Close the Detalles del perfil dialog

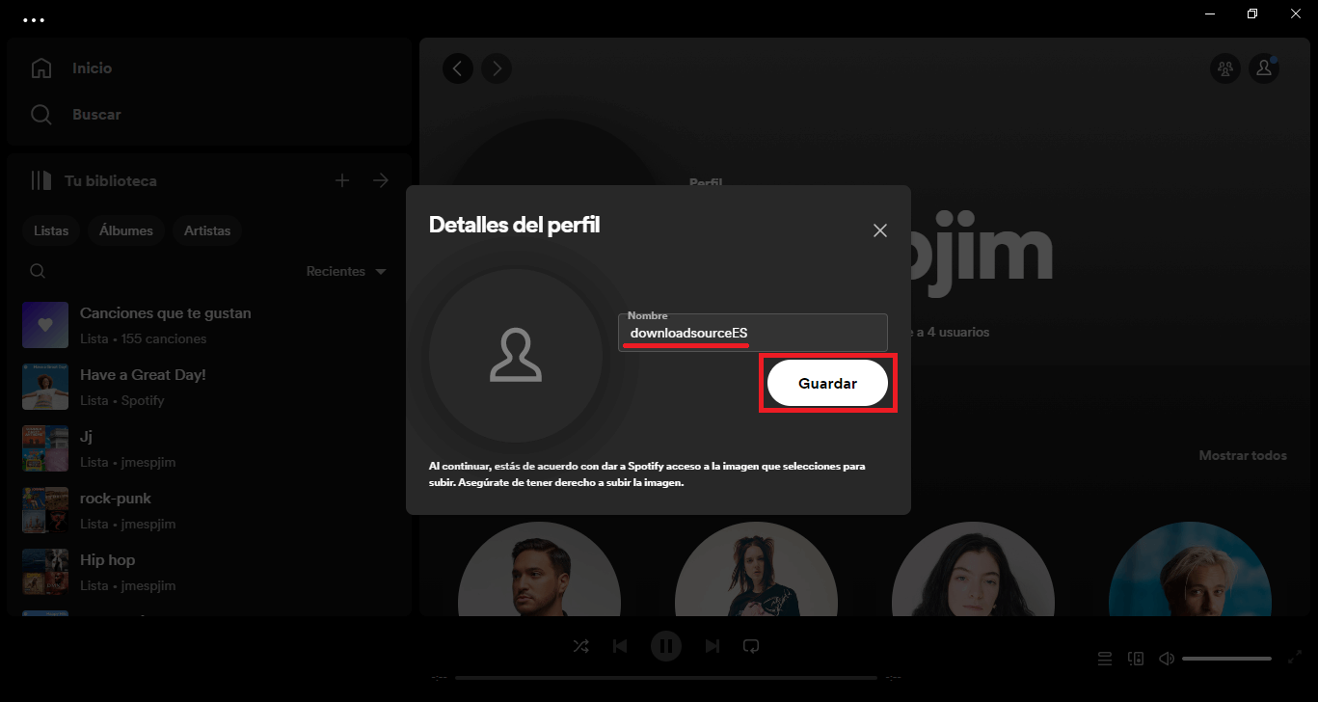pyautogui.click(x=879, y=230)
